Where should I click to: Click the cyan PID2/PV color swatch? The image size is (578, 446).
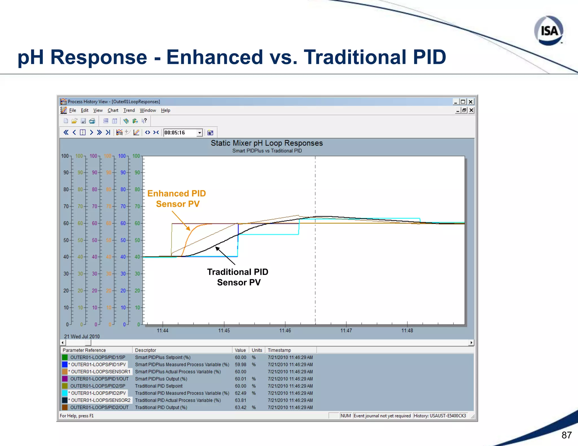[65, 393]
